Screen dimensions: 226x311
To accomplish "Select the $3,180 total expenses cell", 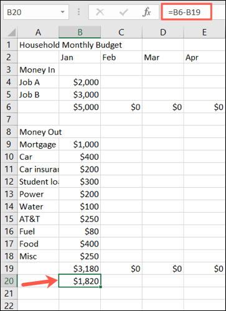I will pos(80,269).
